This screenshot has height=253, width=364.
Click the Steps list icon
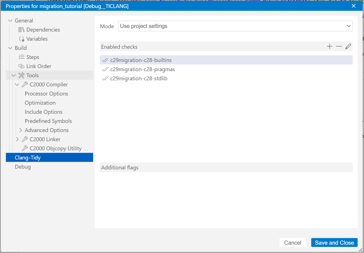coord(21,57)
